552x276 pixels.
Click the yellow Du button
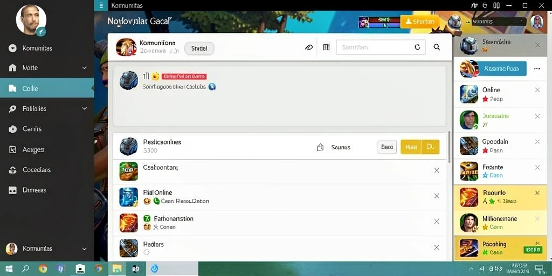point(430,147)
